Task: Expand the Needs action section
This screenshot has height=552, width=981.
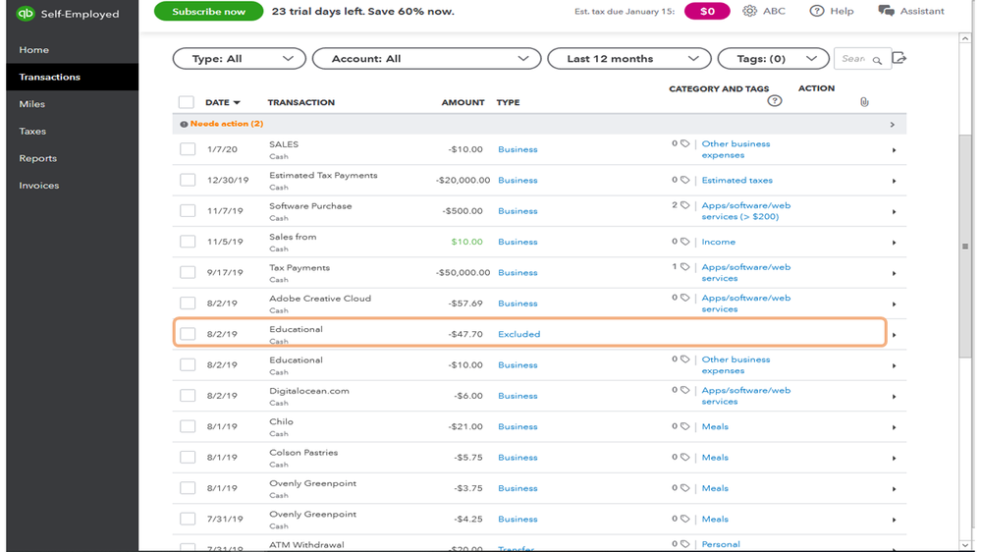Action: tap(892, 125)
